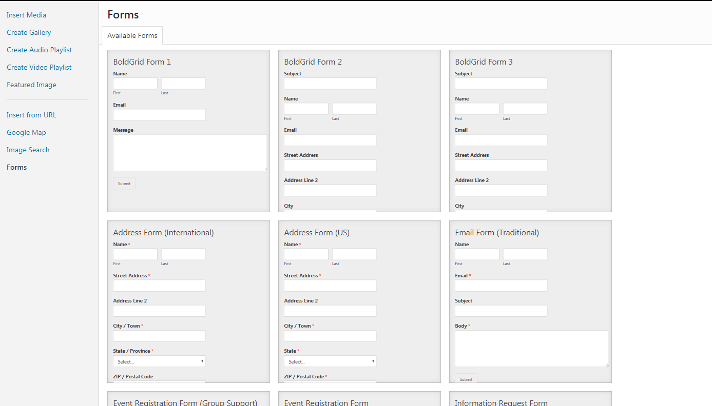Click First name field in Address Form (International)
Screen dimensions: 712x406
click(x=135, y=254)
